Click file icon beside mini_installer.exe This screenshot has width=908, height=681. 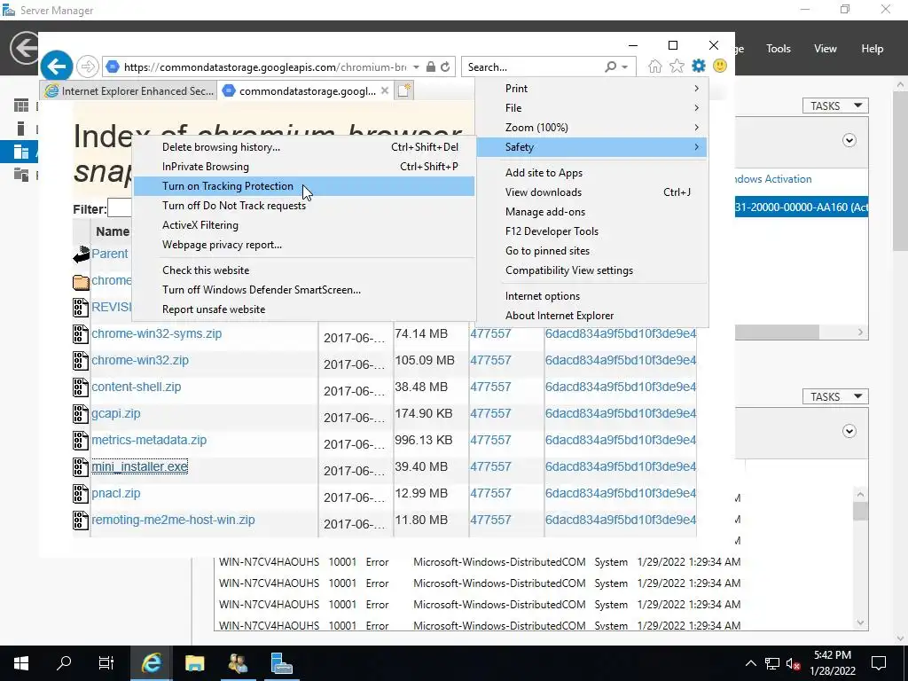pos(81,466)
